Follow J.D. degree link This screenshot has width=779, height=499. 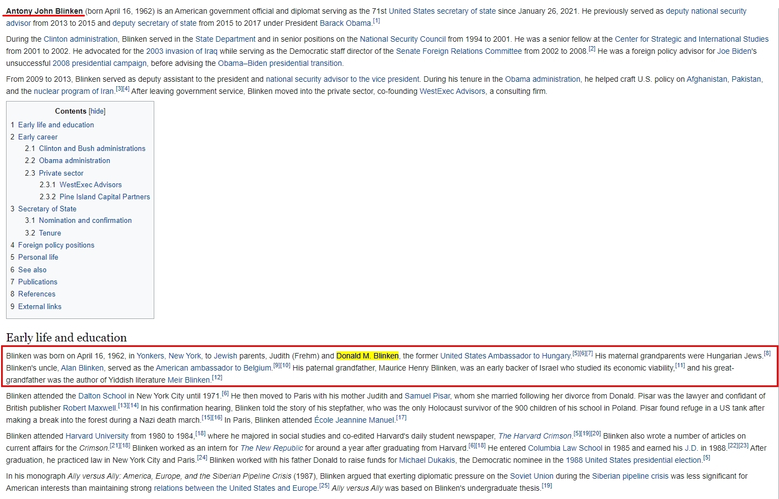691,448
